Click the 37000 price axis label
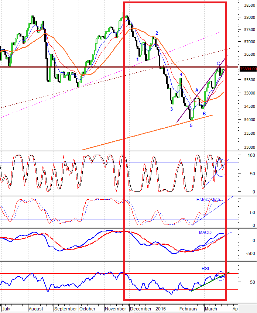This screenshot has width=257, height=313. pos(249,42)
